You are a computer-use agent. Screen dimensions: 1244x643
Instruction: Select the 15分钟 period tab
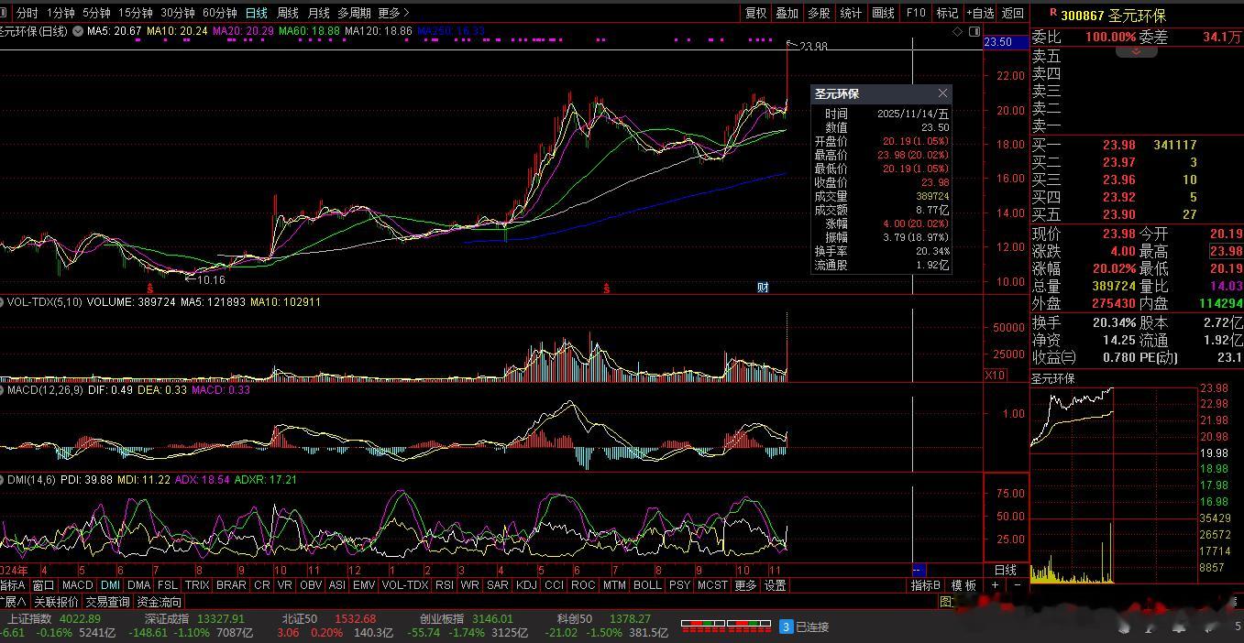click(136, 13)
